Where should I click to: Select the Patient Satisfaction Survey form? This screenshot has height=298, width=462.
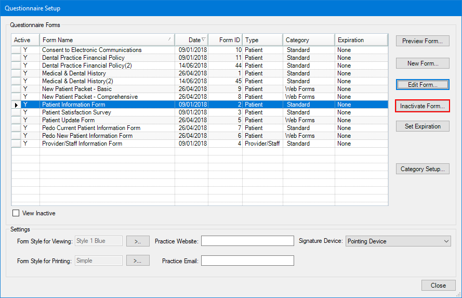(x=200, y=112)
